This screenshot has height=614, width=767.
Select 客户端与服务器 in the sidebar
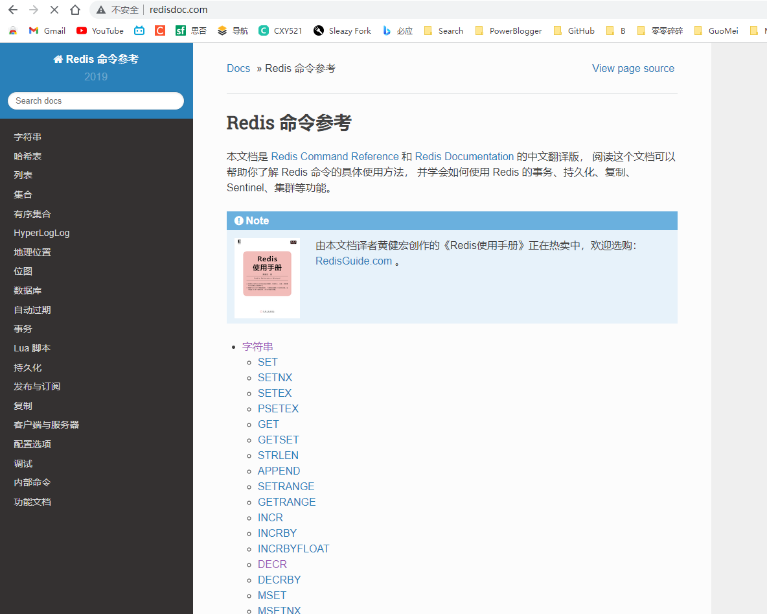coord(47,425)
